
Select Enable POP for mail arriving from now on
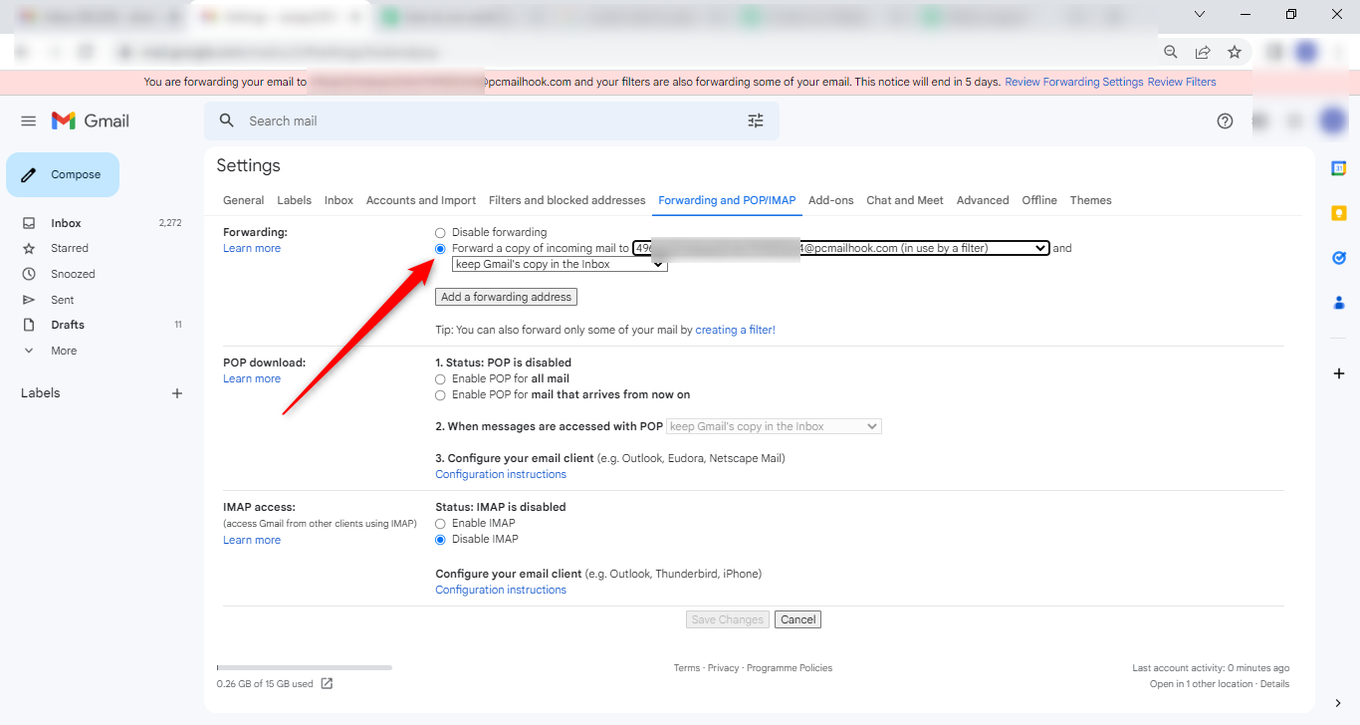(x=440, y=395)
